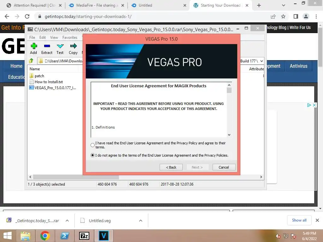The width and height of the screenshot is (323, 242).
Task: Click Cancel in VEGAS Pro installer
Action: pos(224,167)
